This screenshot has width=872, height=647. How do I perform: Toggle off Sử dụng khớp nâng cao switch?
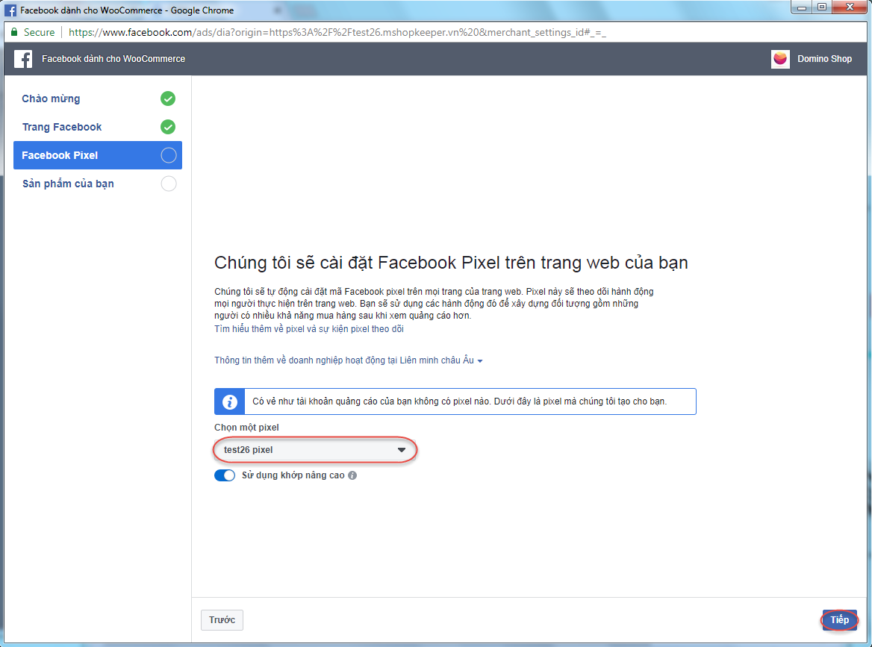pos(225,475)
